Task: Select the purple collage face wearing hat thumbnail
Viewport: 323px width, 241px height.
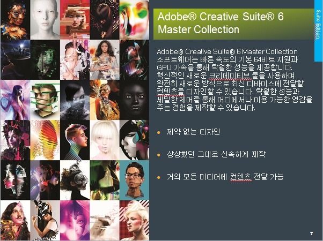Action: click(16, 140)
